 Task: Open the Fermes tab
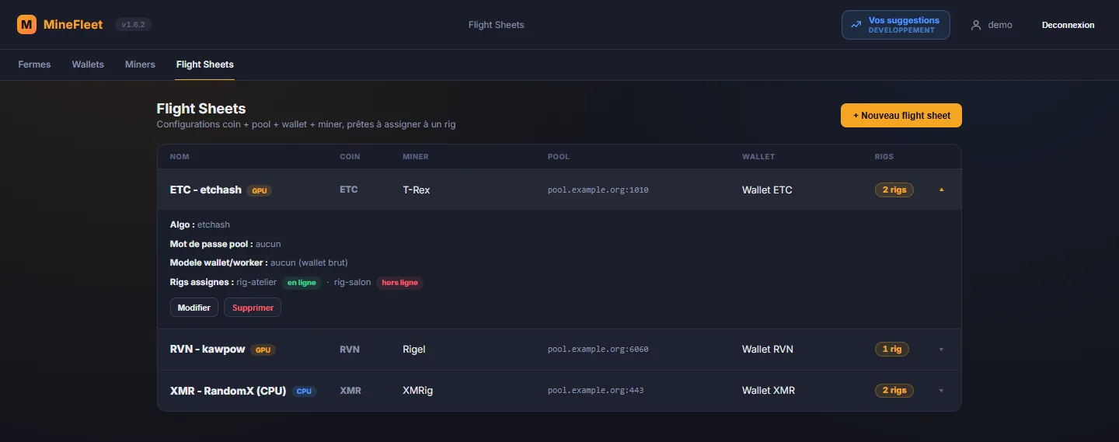(34, 64)
